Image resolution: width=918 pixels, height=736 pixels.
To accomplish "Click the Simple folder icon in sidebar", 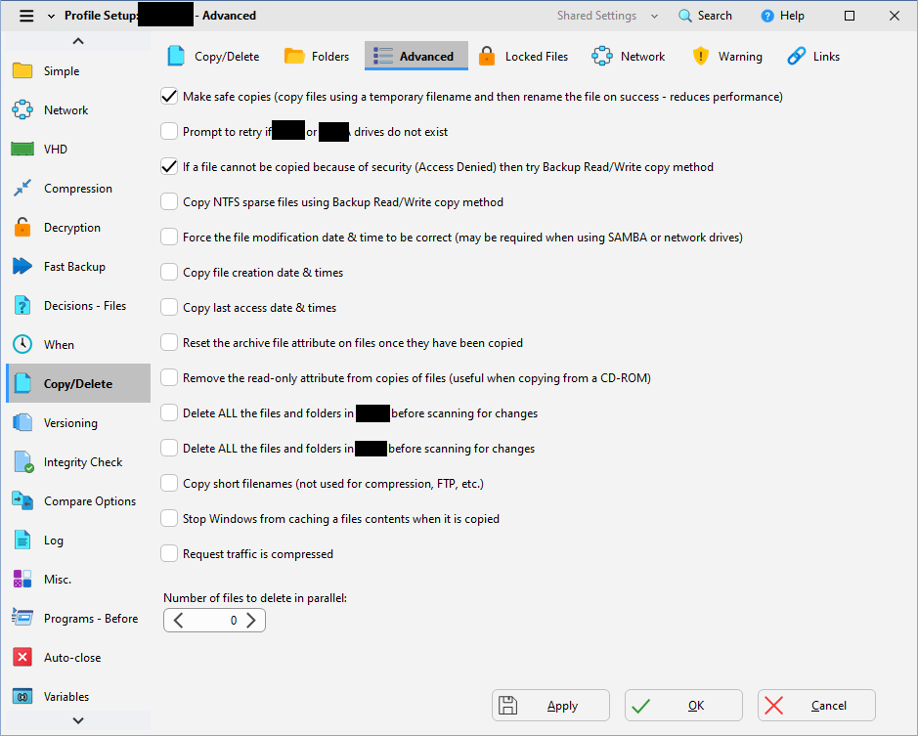I will (22, 70).
